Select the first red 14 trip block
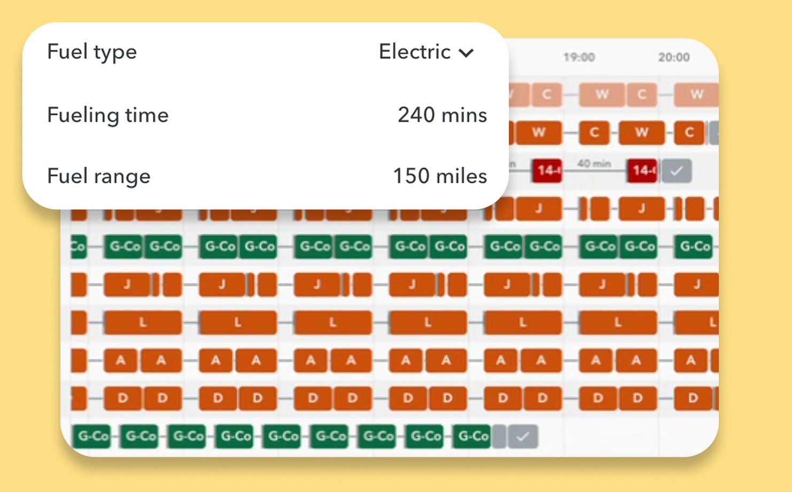Viewport: 792px width, 492px height. (547, 171)
